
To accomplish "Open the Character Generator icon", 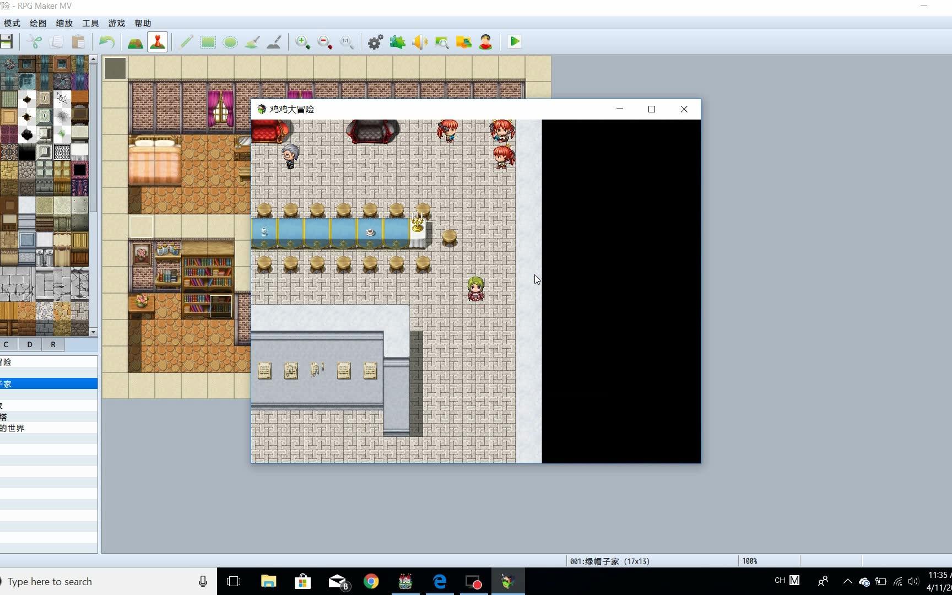I will (x=485, y=42).
